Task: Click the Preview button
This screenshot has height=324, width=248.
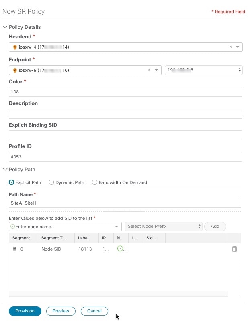Action: click(x=61, y=311)
